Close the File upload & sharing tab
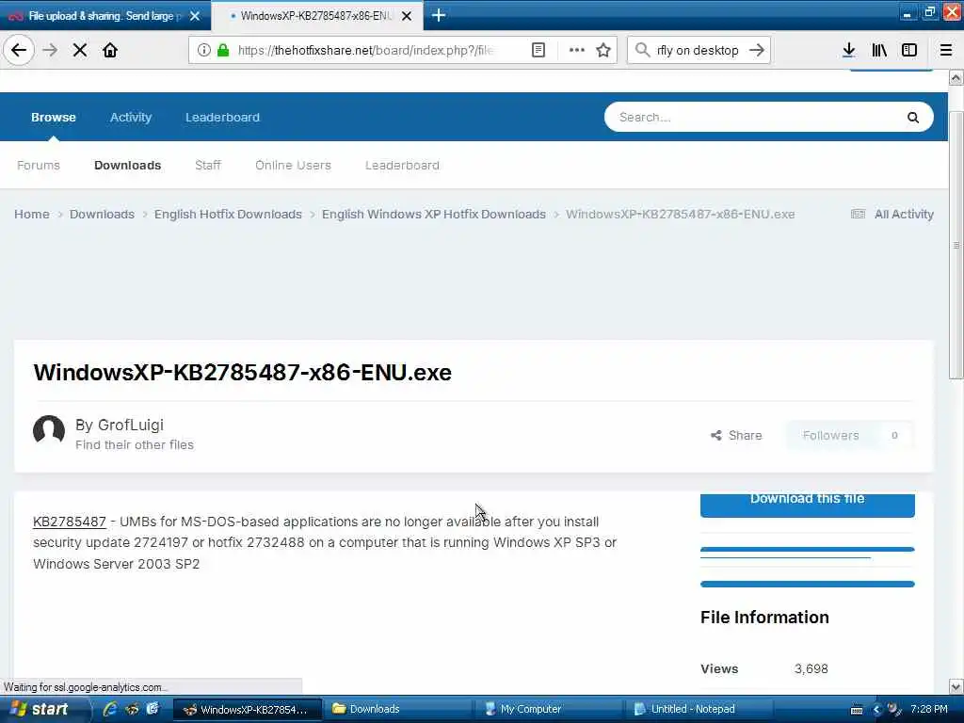This screenshot has height=723, width=964. 195,16
